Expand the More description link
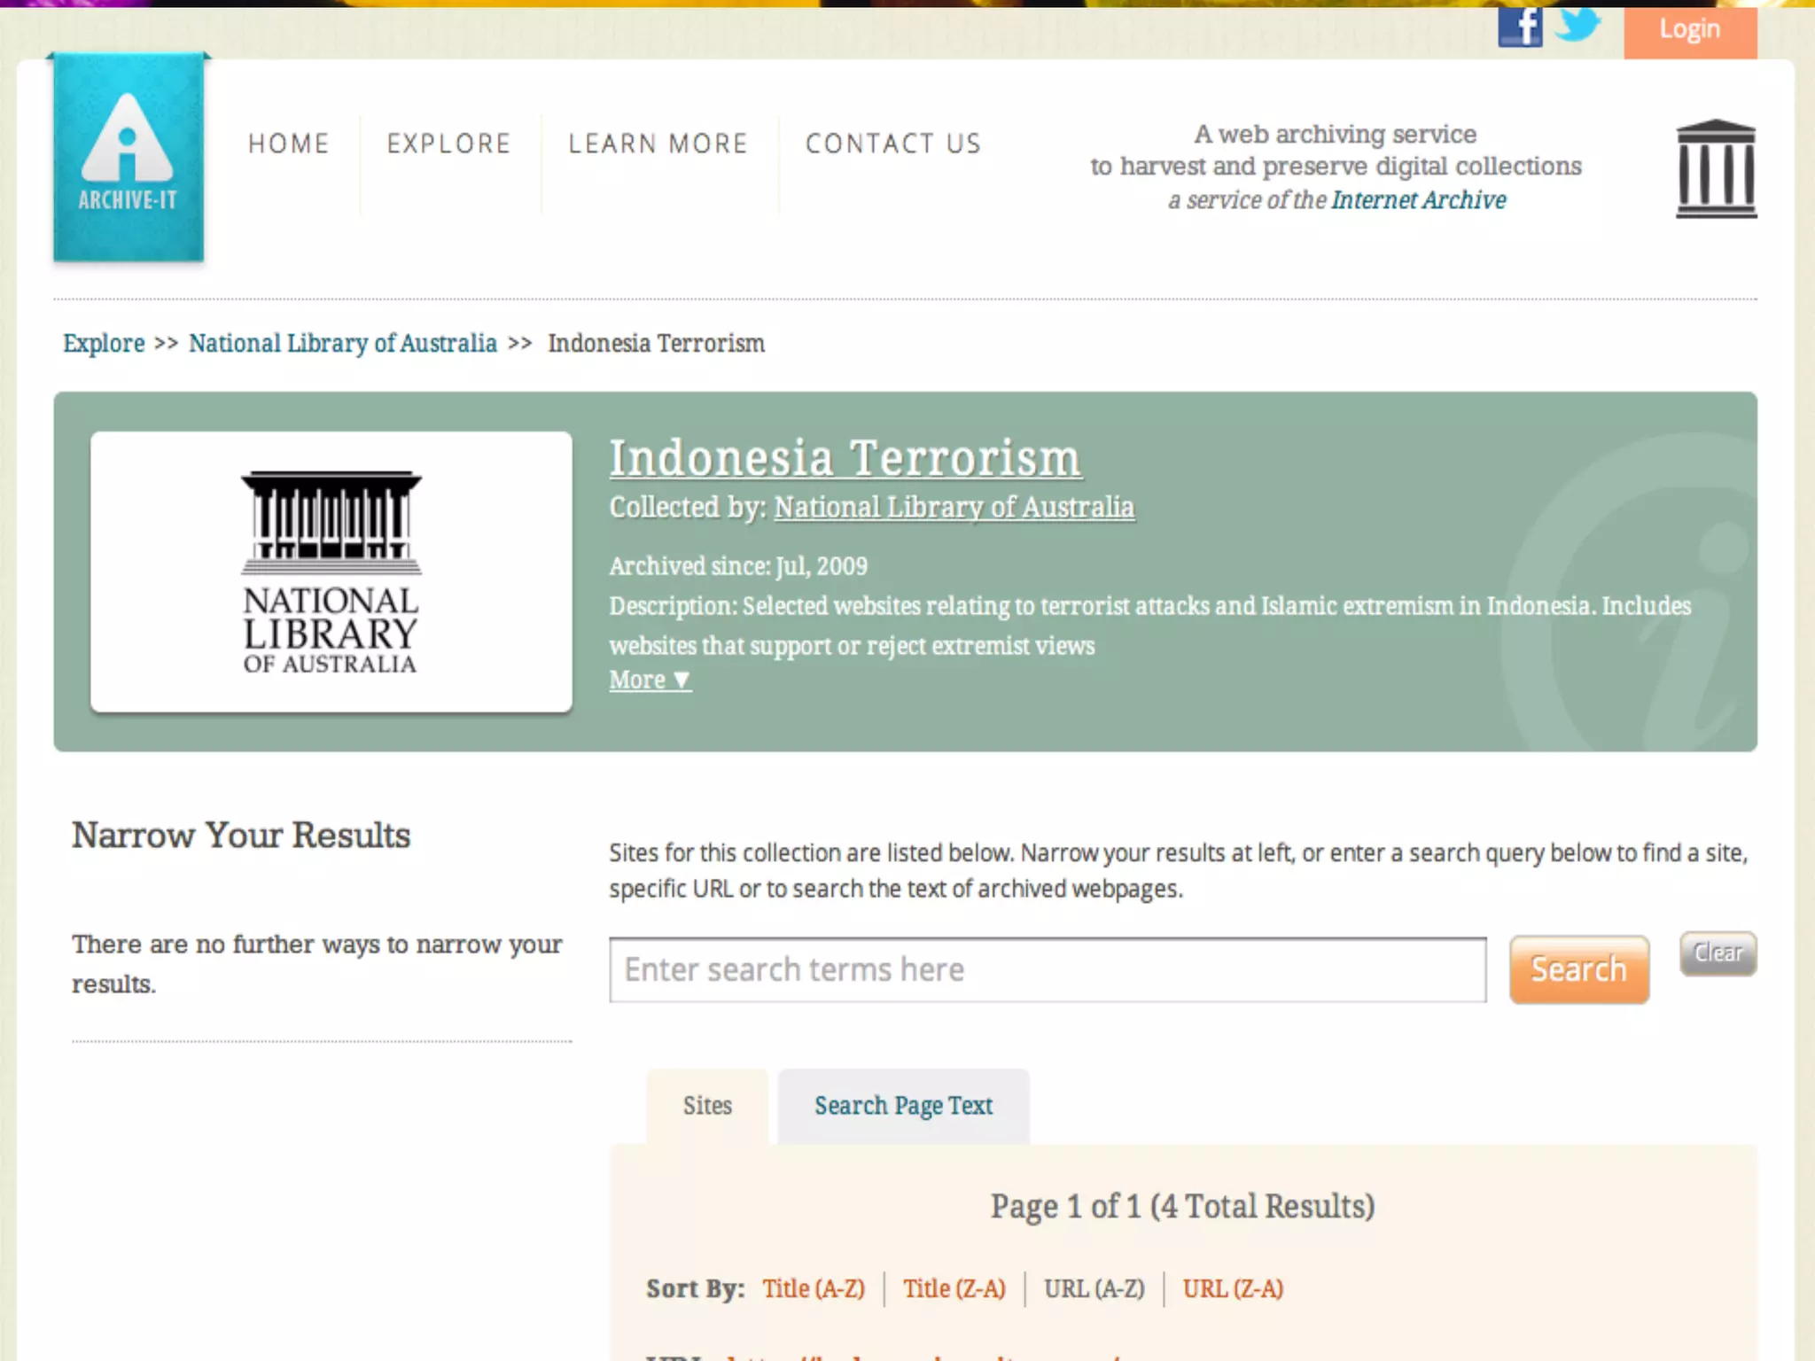Screen dimensions: 1815x1361 [x=650, y=680]
